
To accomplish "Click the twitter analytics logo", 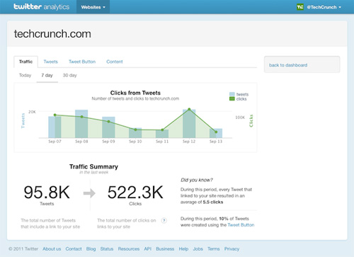I will pyautogui.click(x=41, y=6).
